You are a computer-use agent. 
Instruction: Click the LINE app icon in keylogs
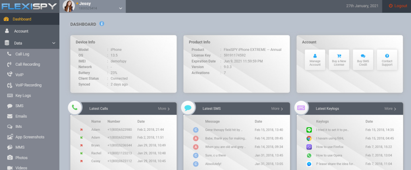tap(309, 130)
